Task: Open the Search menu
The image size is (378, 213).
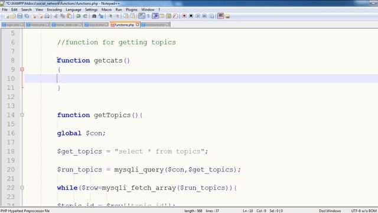Action: (26, 9)
